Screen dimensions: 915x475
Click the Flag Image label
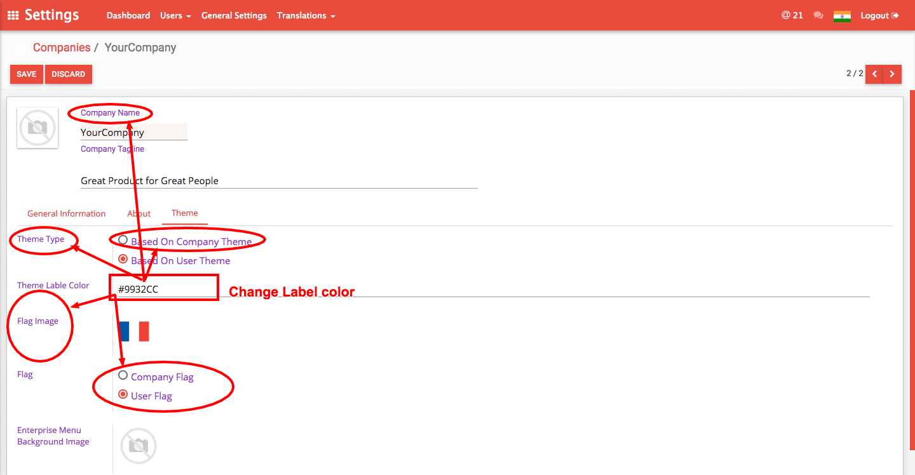point(37,321)
